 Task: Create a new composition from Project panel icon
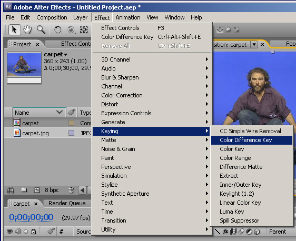(x=37, y=190)
